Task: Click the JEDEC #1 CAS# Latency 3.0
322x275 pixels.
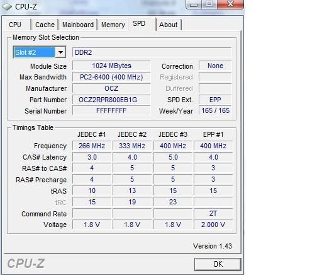Action: pos(92,157)
